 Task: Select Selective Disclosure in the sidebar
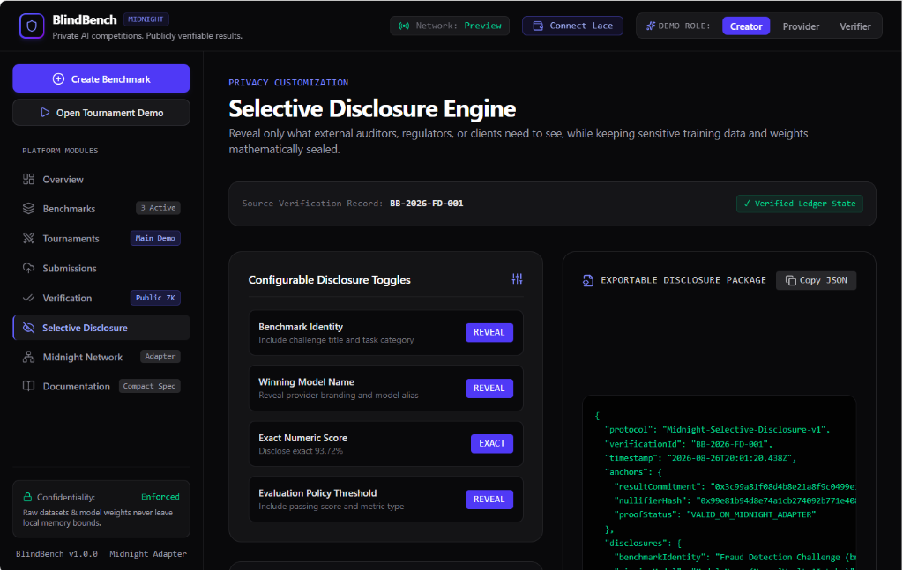pos(101,327)
